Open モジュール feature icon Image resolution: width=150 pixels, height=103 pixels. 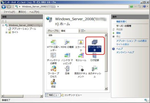point(81,55)
